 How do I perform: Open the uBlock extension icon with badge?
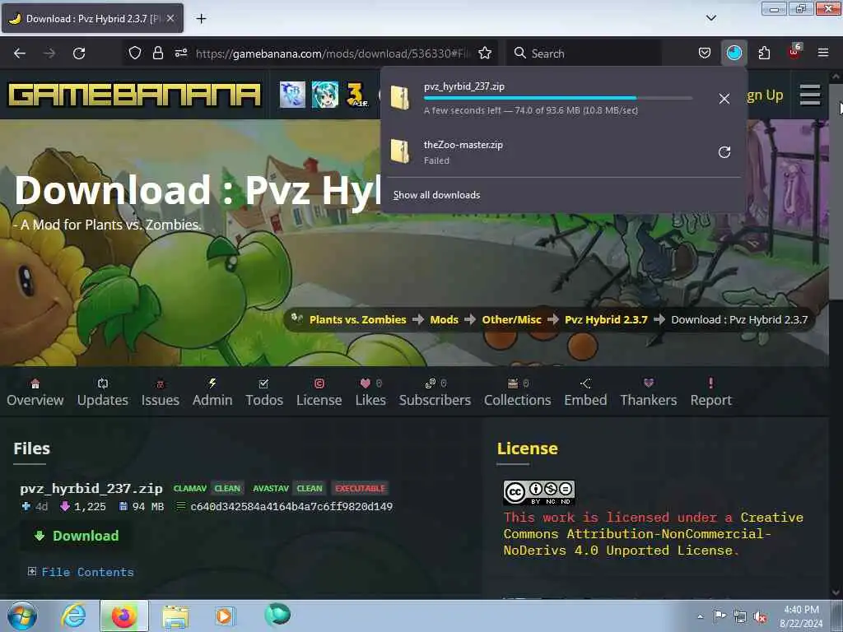(794, 52)
